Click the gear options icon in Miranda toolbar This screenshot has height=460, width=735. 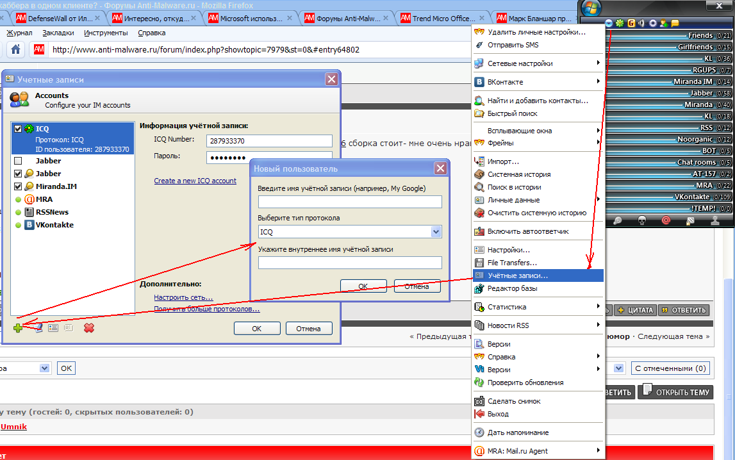(652, 23)
